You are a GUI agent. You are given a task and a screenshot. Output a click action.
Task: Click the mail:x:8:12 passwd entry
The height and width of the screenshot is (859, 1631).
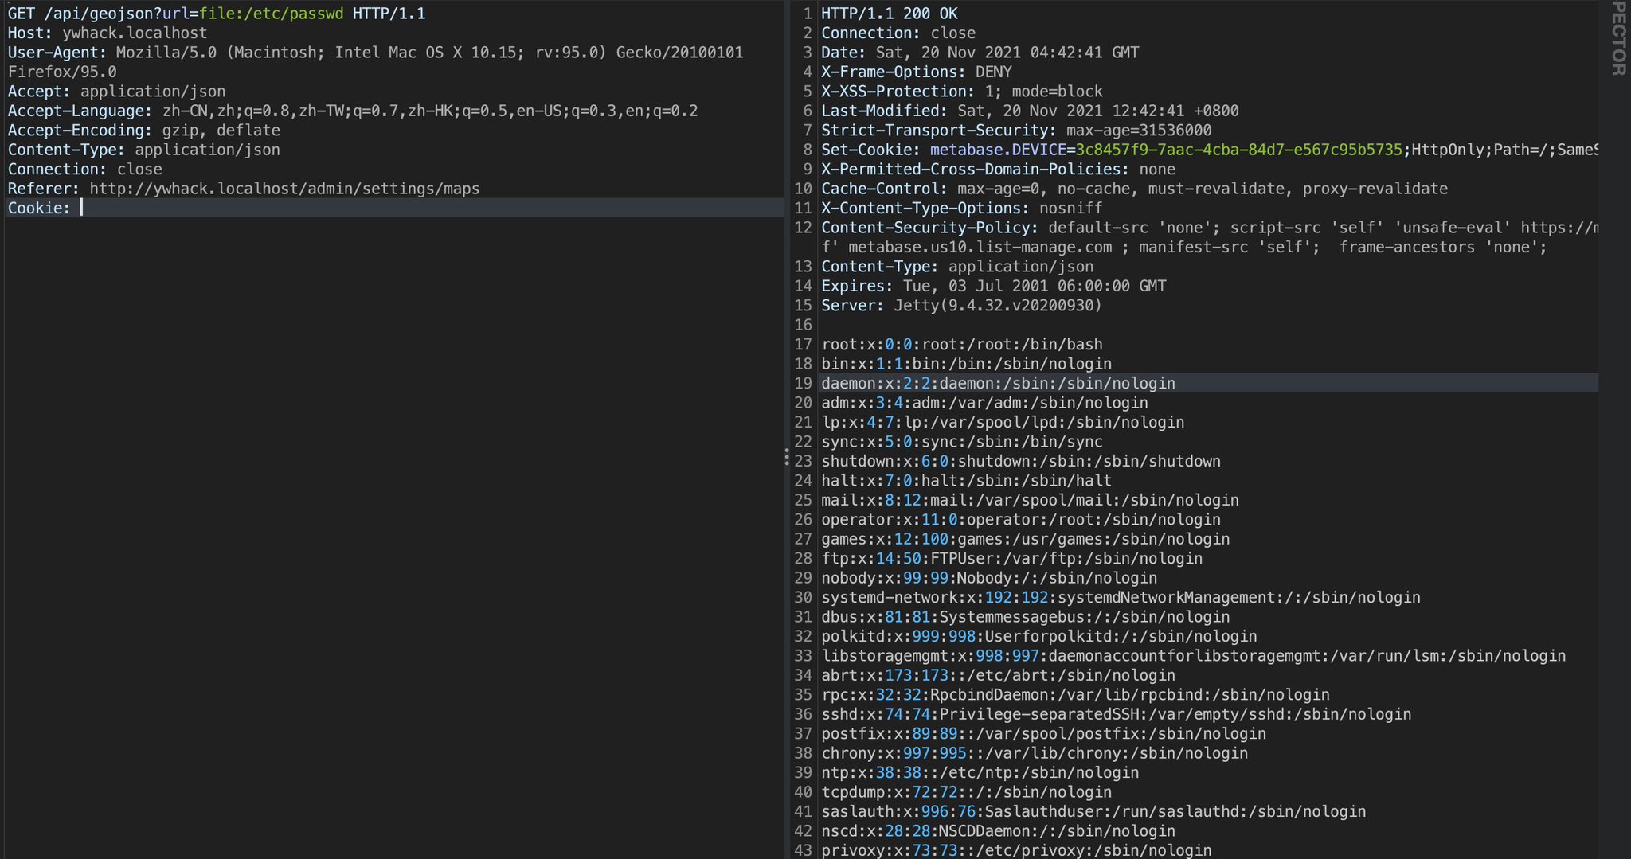pos(1030,501)
